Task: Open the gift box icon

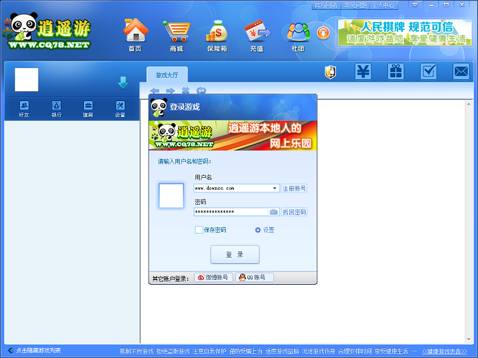Action: (396, 72)
